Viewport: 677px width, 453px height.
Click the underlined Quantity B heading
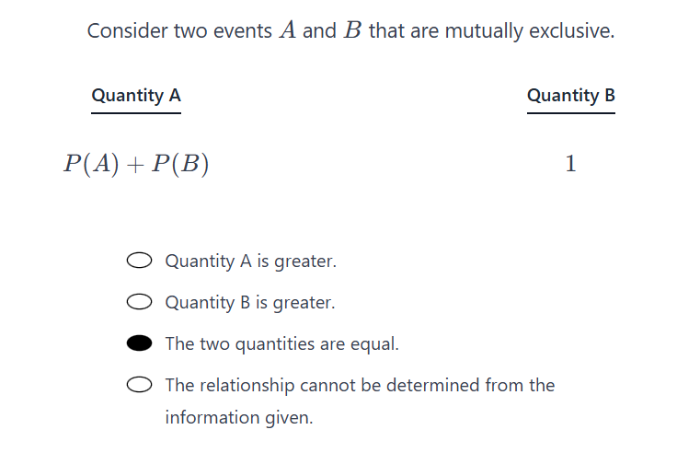coord(571,95)
